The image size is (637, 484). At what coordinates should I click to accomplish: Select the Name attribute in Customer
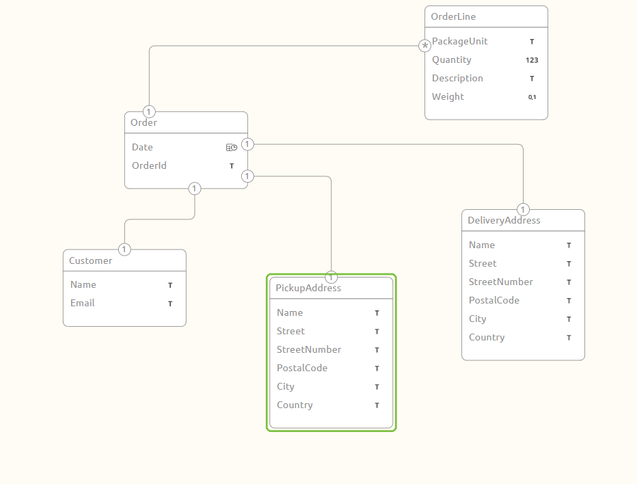(x=83, y=284)
